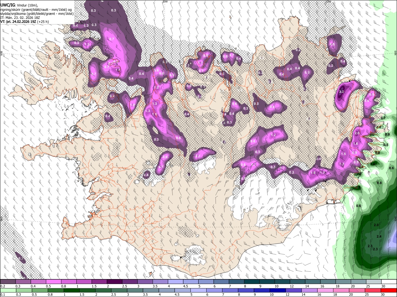The width and height of the screenshot is (397, 297).
Task: Select the 'IT: Mán. 23. 02. 2026 18Z' line
Action: click(20, 18)
